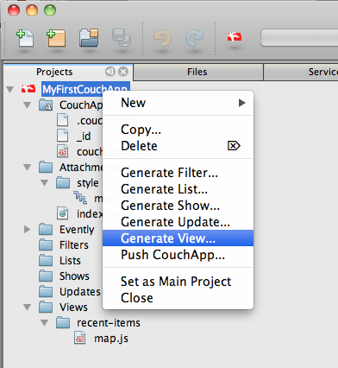Select the map.js file

111,339
